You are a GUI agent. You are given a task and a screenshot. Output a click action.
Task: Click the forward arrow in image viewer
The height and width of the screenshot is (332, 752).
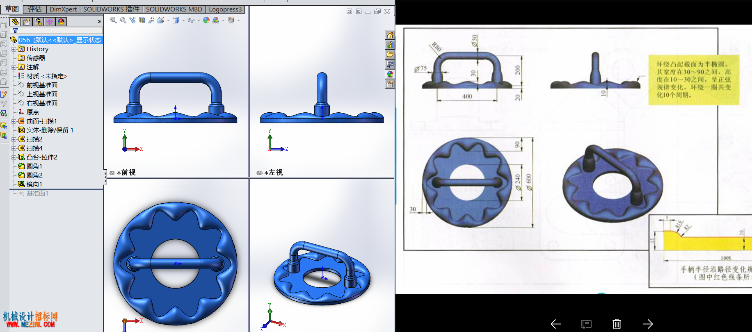(x=648, y=324)
